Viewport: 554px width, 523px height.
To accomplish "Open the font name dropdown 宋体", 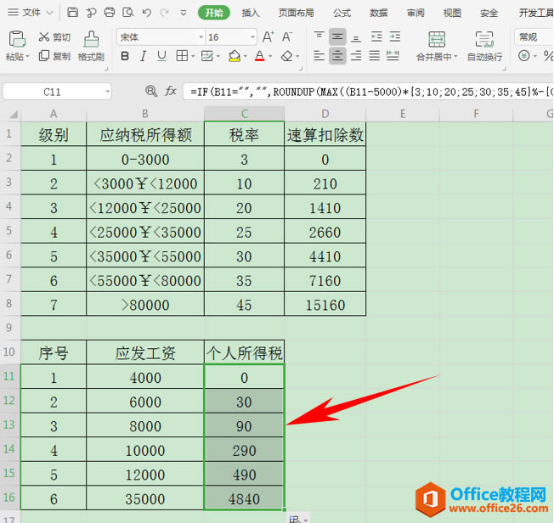I will point(201,37).
